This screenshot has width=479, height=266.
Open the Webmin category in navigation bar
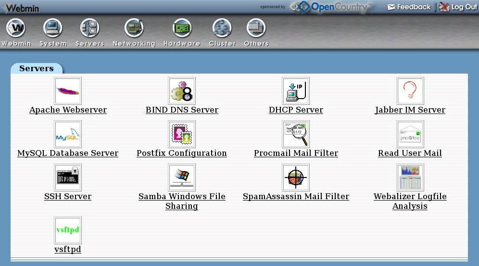(x=16, y=29)
